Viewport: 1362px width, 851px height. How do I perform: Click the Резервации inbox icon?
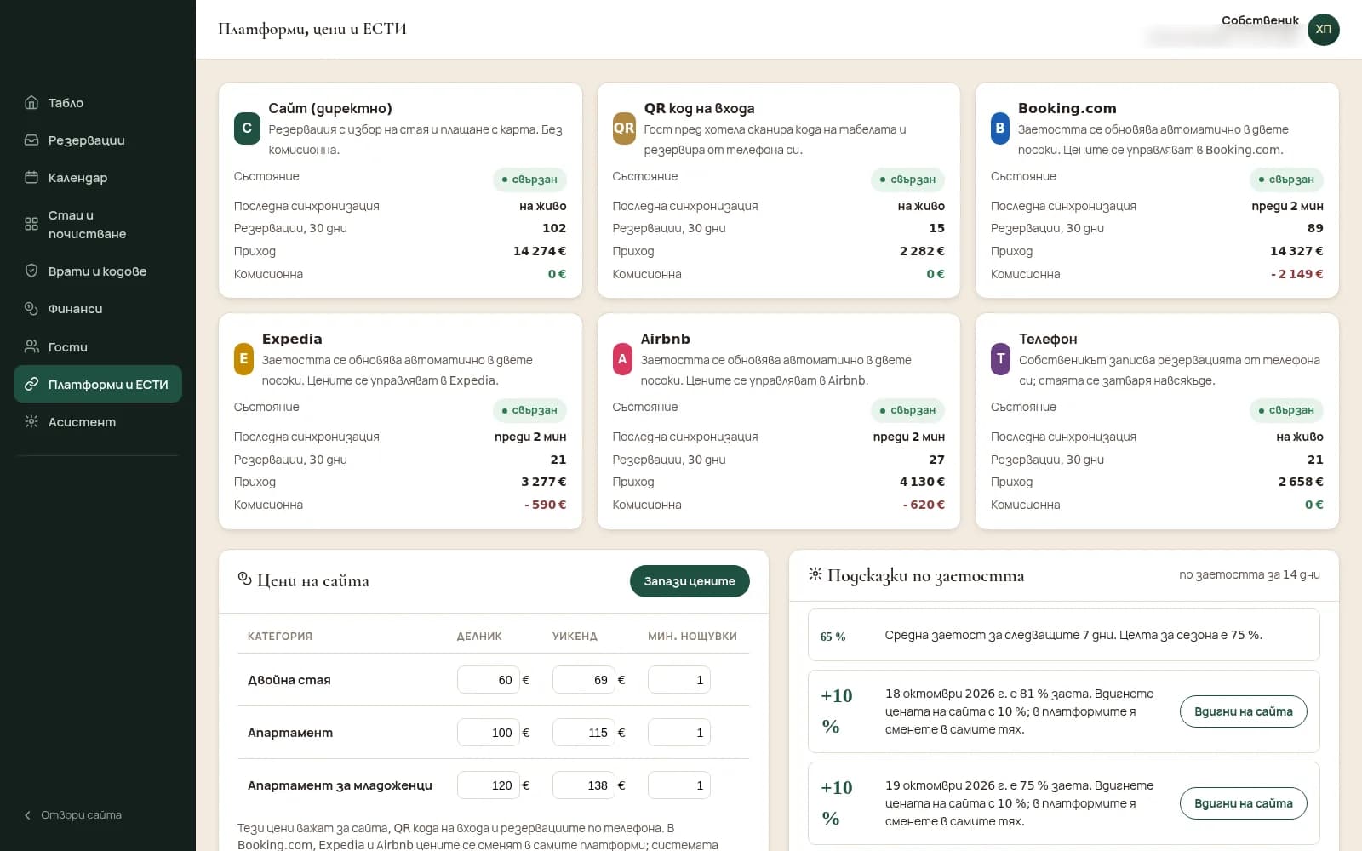pyautogui.click(x=31, y=140)
